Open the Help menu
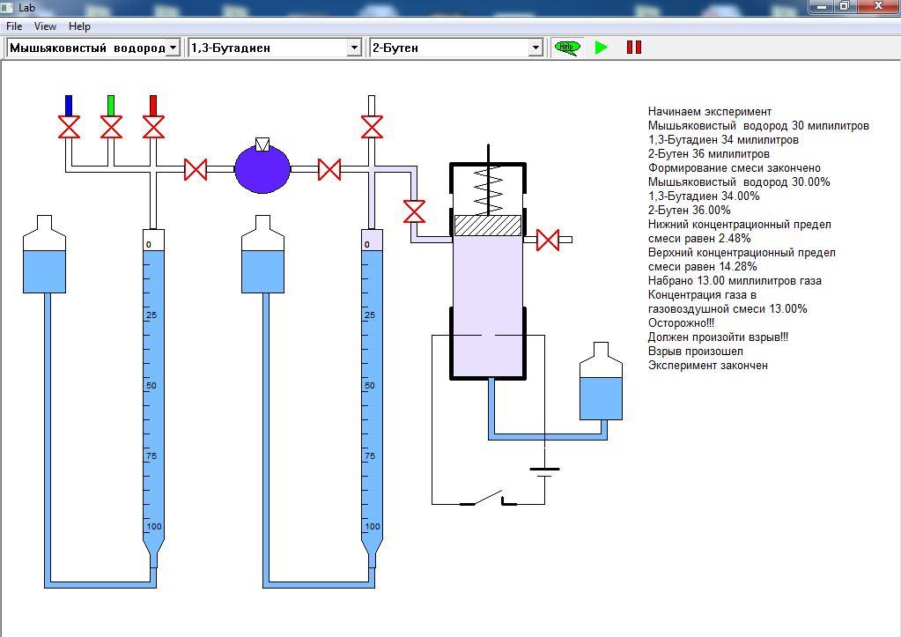This screenshot has height=637, width=901. pos(79,26)
